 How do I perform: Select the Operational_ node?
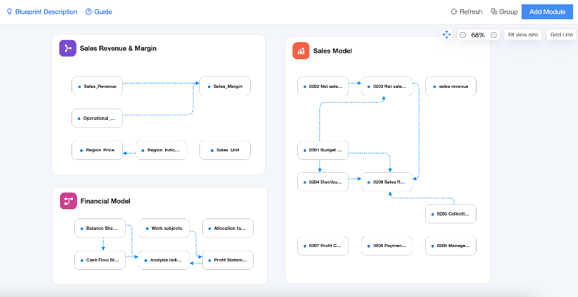tap(97, 119)
